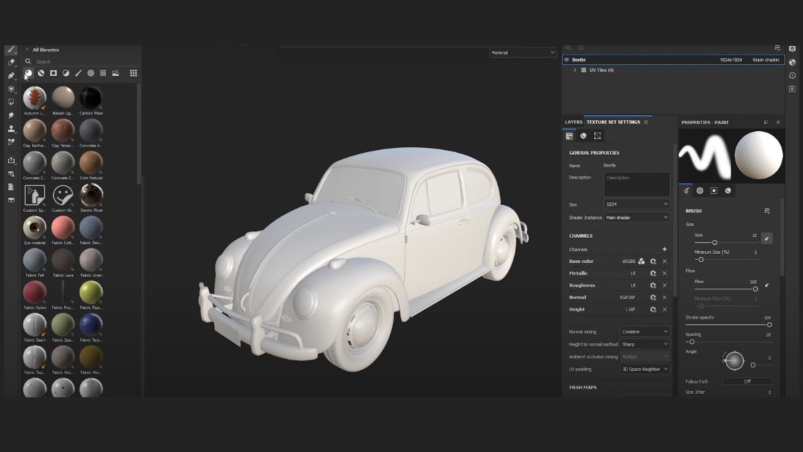
Task: Undock the Properties - Paint panel
Action: (766, 123)
